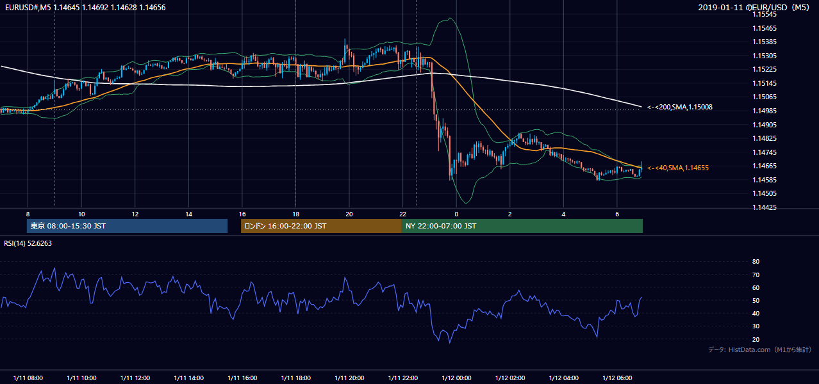
Task: Click hour label 12 under the price chart
Action: pos(135,214)
